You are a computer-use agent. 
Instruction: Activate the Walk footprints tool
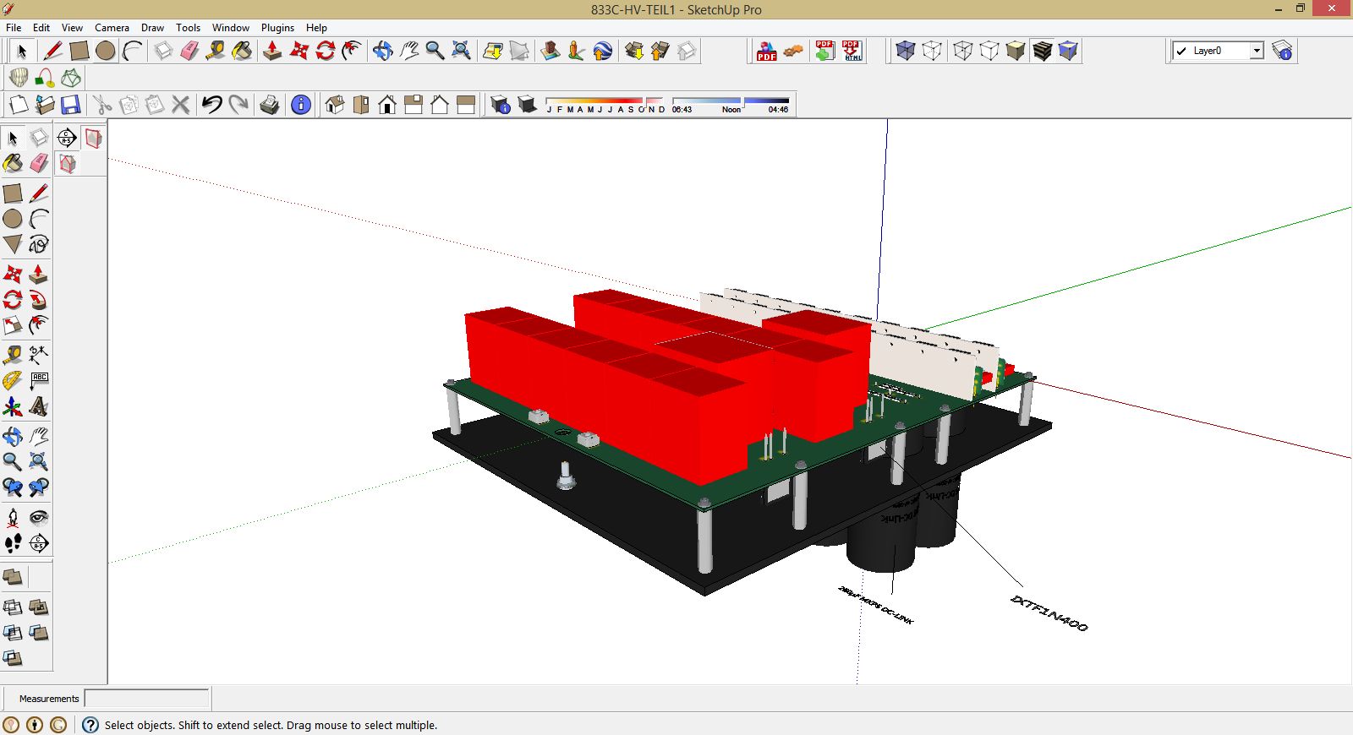[13, 543]
